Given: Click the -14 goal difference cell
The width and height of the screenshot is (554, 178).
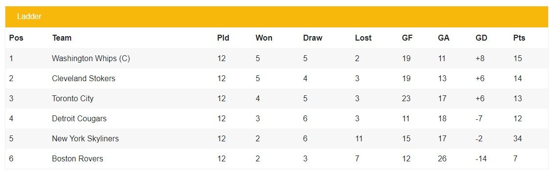Looking at the screenshot, I should (x=481, y=158).
